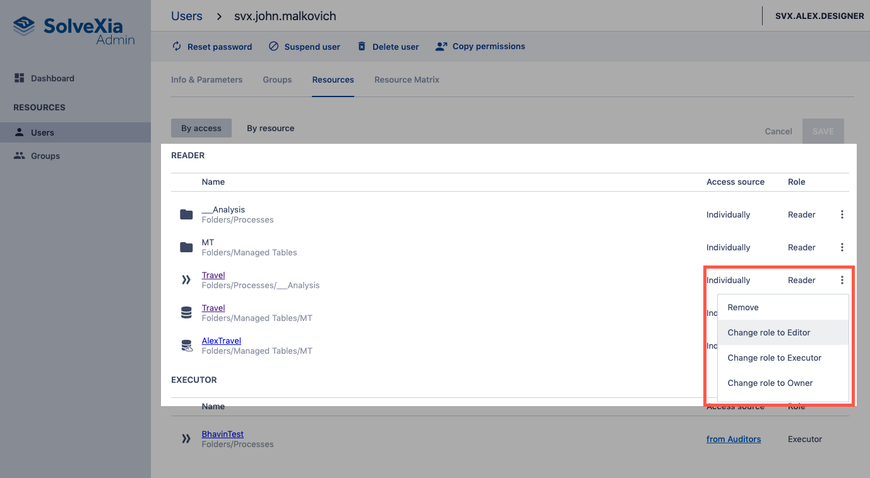Click the Copy permissions icon
Viewport: 870px width, 478px height.
441,47
